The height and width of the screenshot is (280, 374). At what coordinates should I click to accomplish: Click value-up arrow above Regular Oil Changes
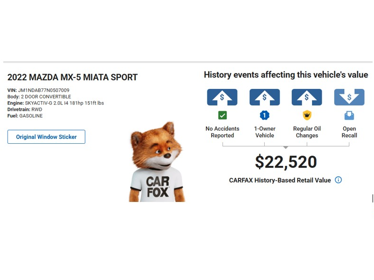[307, 97]
